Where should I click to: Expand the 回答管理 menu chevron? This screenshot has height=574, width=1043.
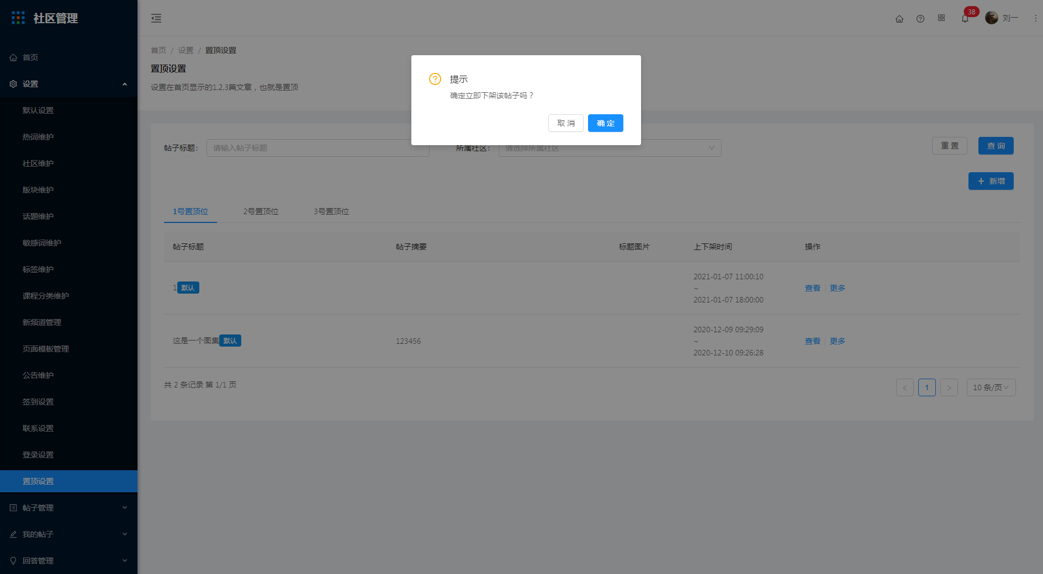pos(125,561)
